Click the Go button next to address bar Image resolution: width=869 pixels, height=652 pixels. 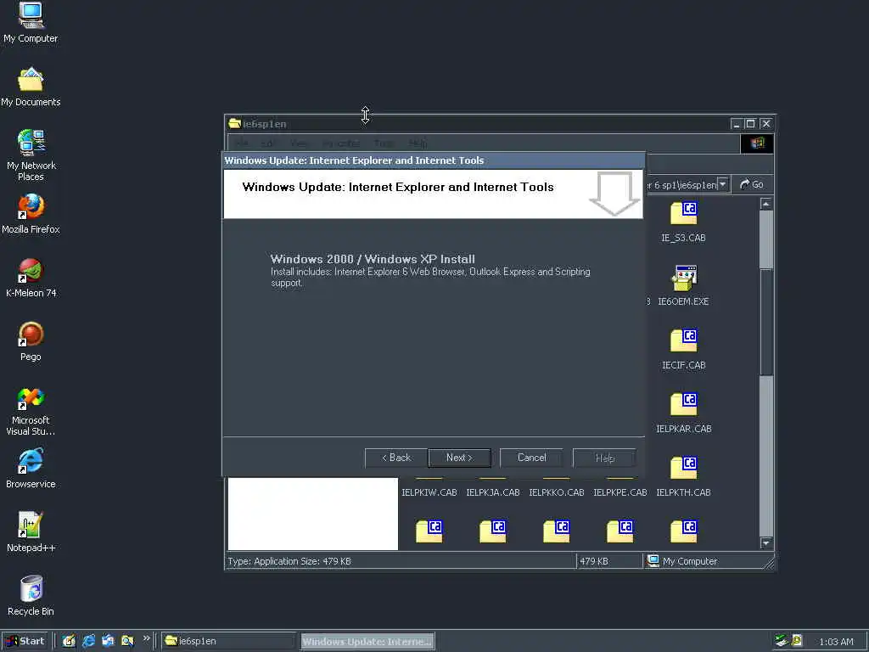coord(752,184)
